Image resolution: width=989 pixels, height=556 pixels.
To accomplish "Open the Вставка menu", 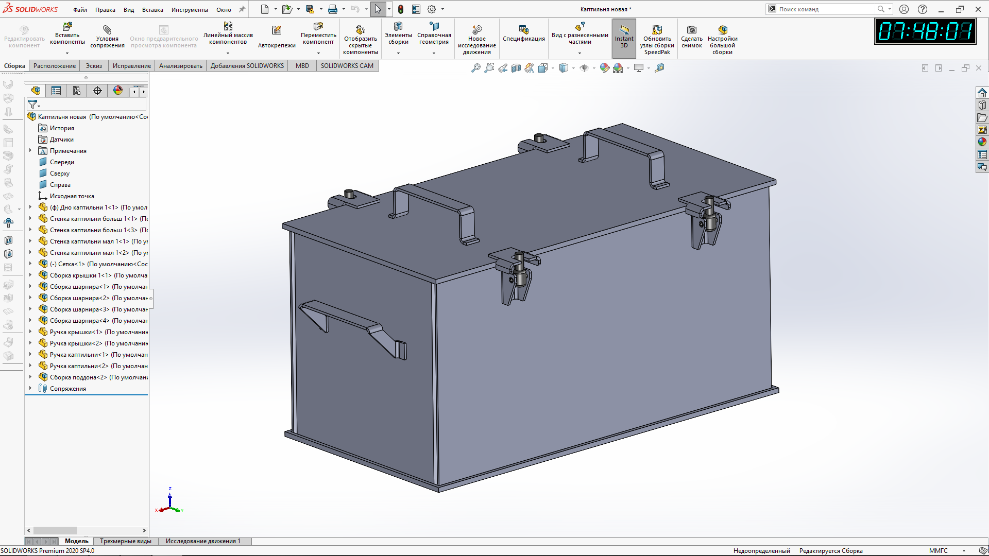I will coord(152,10).
